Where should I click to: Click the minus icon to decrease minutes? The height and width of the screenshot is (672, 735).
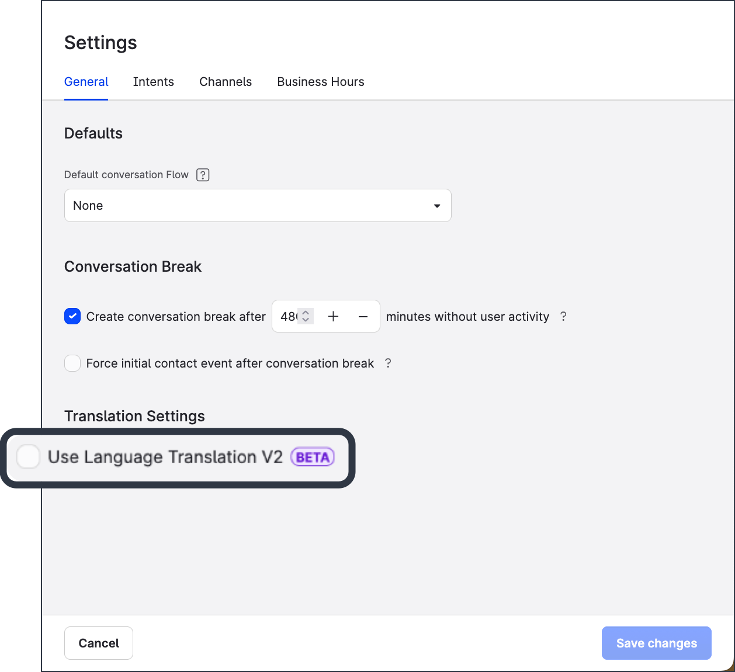(363, 316)
